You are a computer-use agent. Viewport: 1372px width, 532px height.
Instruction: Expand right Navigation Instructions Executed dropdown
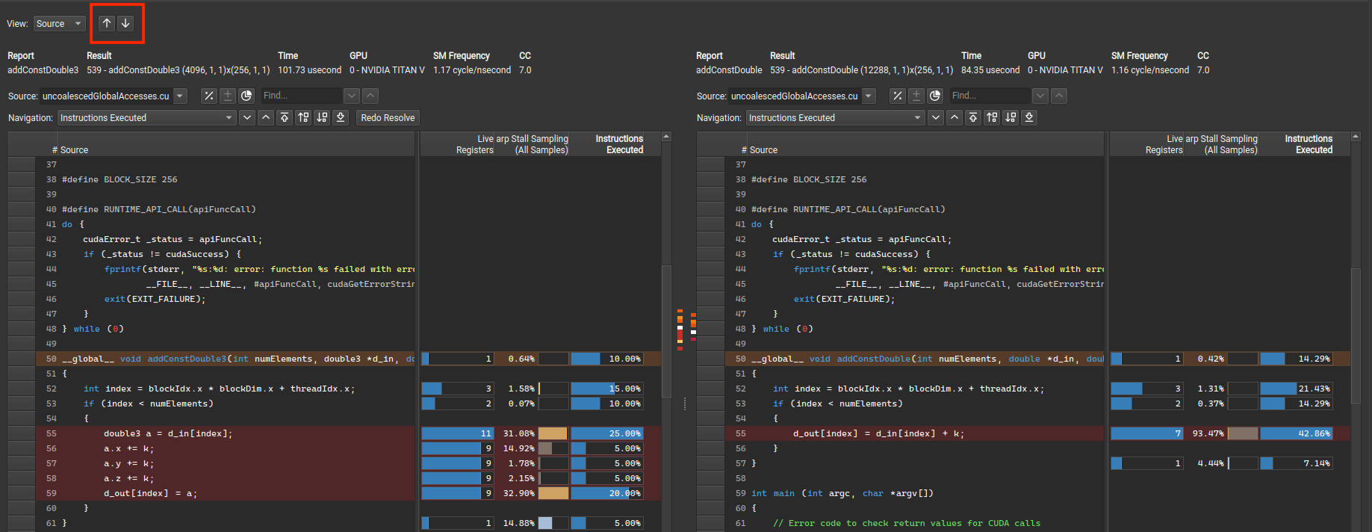917,117
